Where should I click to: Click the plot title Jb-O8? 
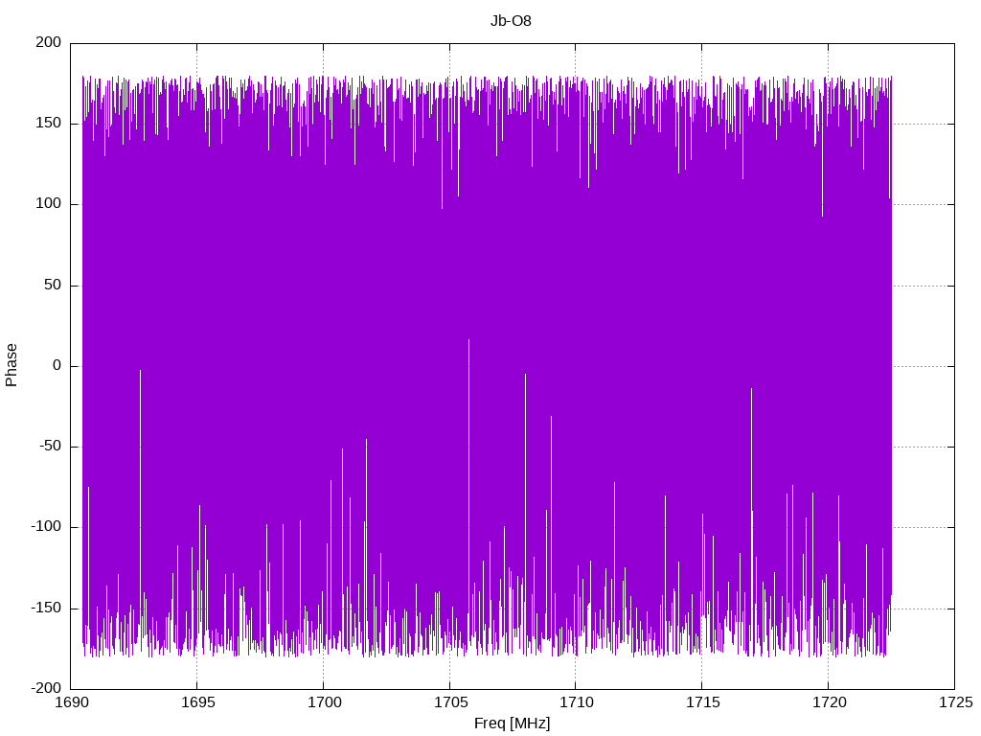[x=511, y=21]
